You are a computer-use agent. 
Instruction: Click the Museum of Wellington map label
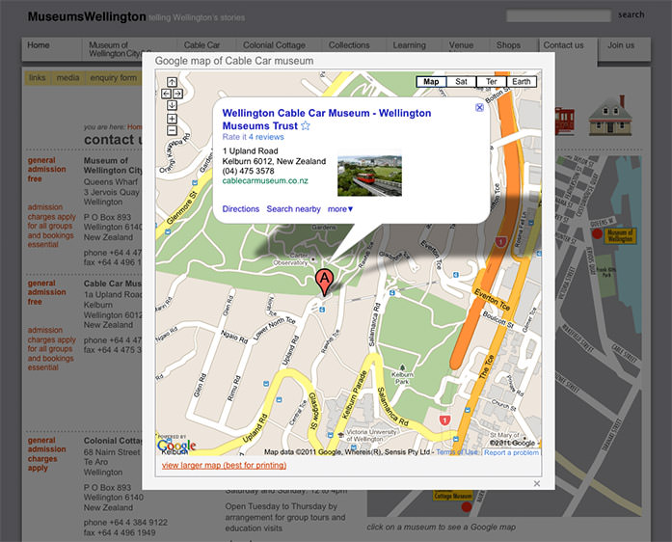pos(620,236)
